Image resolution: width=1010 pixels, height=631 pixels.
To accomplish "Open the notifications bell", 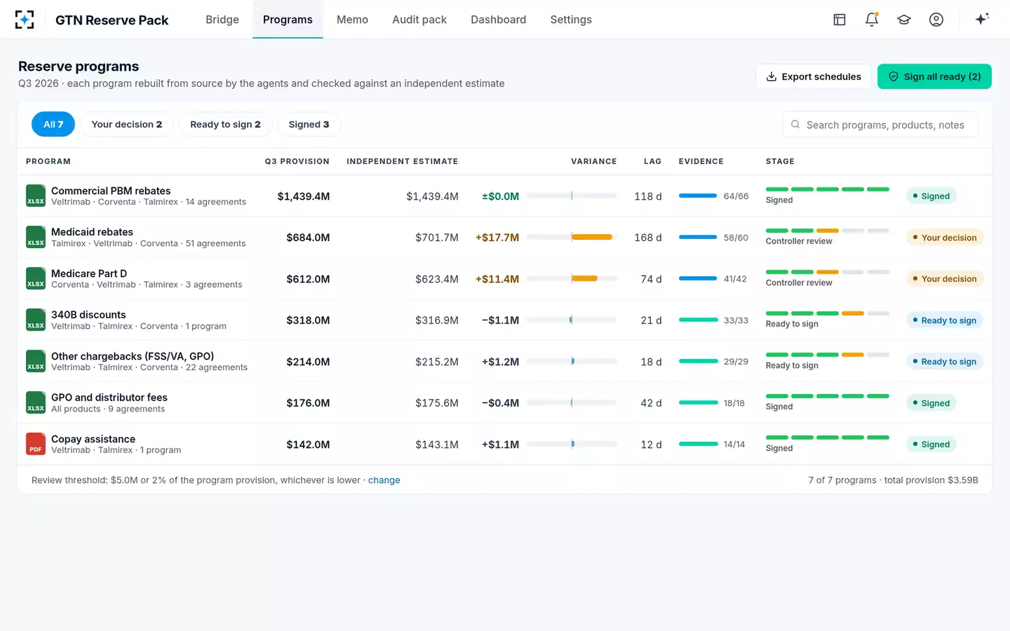I will [872, 20].
